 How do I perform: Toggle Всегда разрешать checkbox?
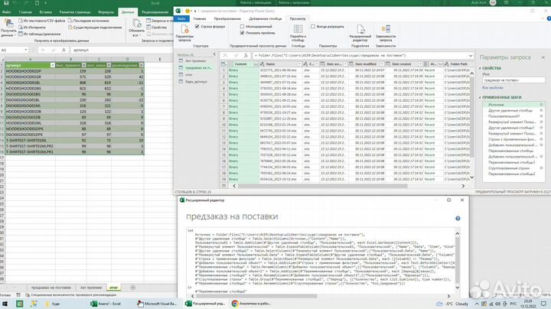[313, 26]
